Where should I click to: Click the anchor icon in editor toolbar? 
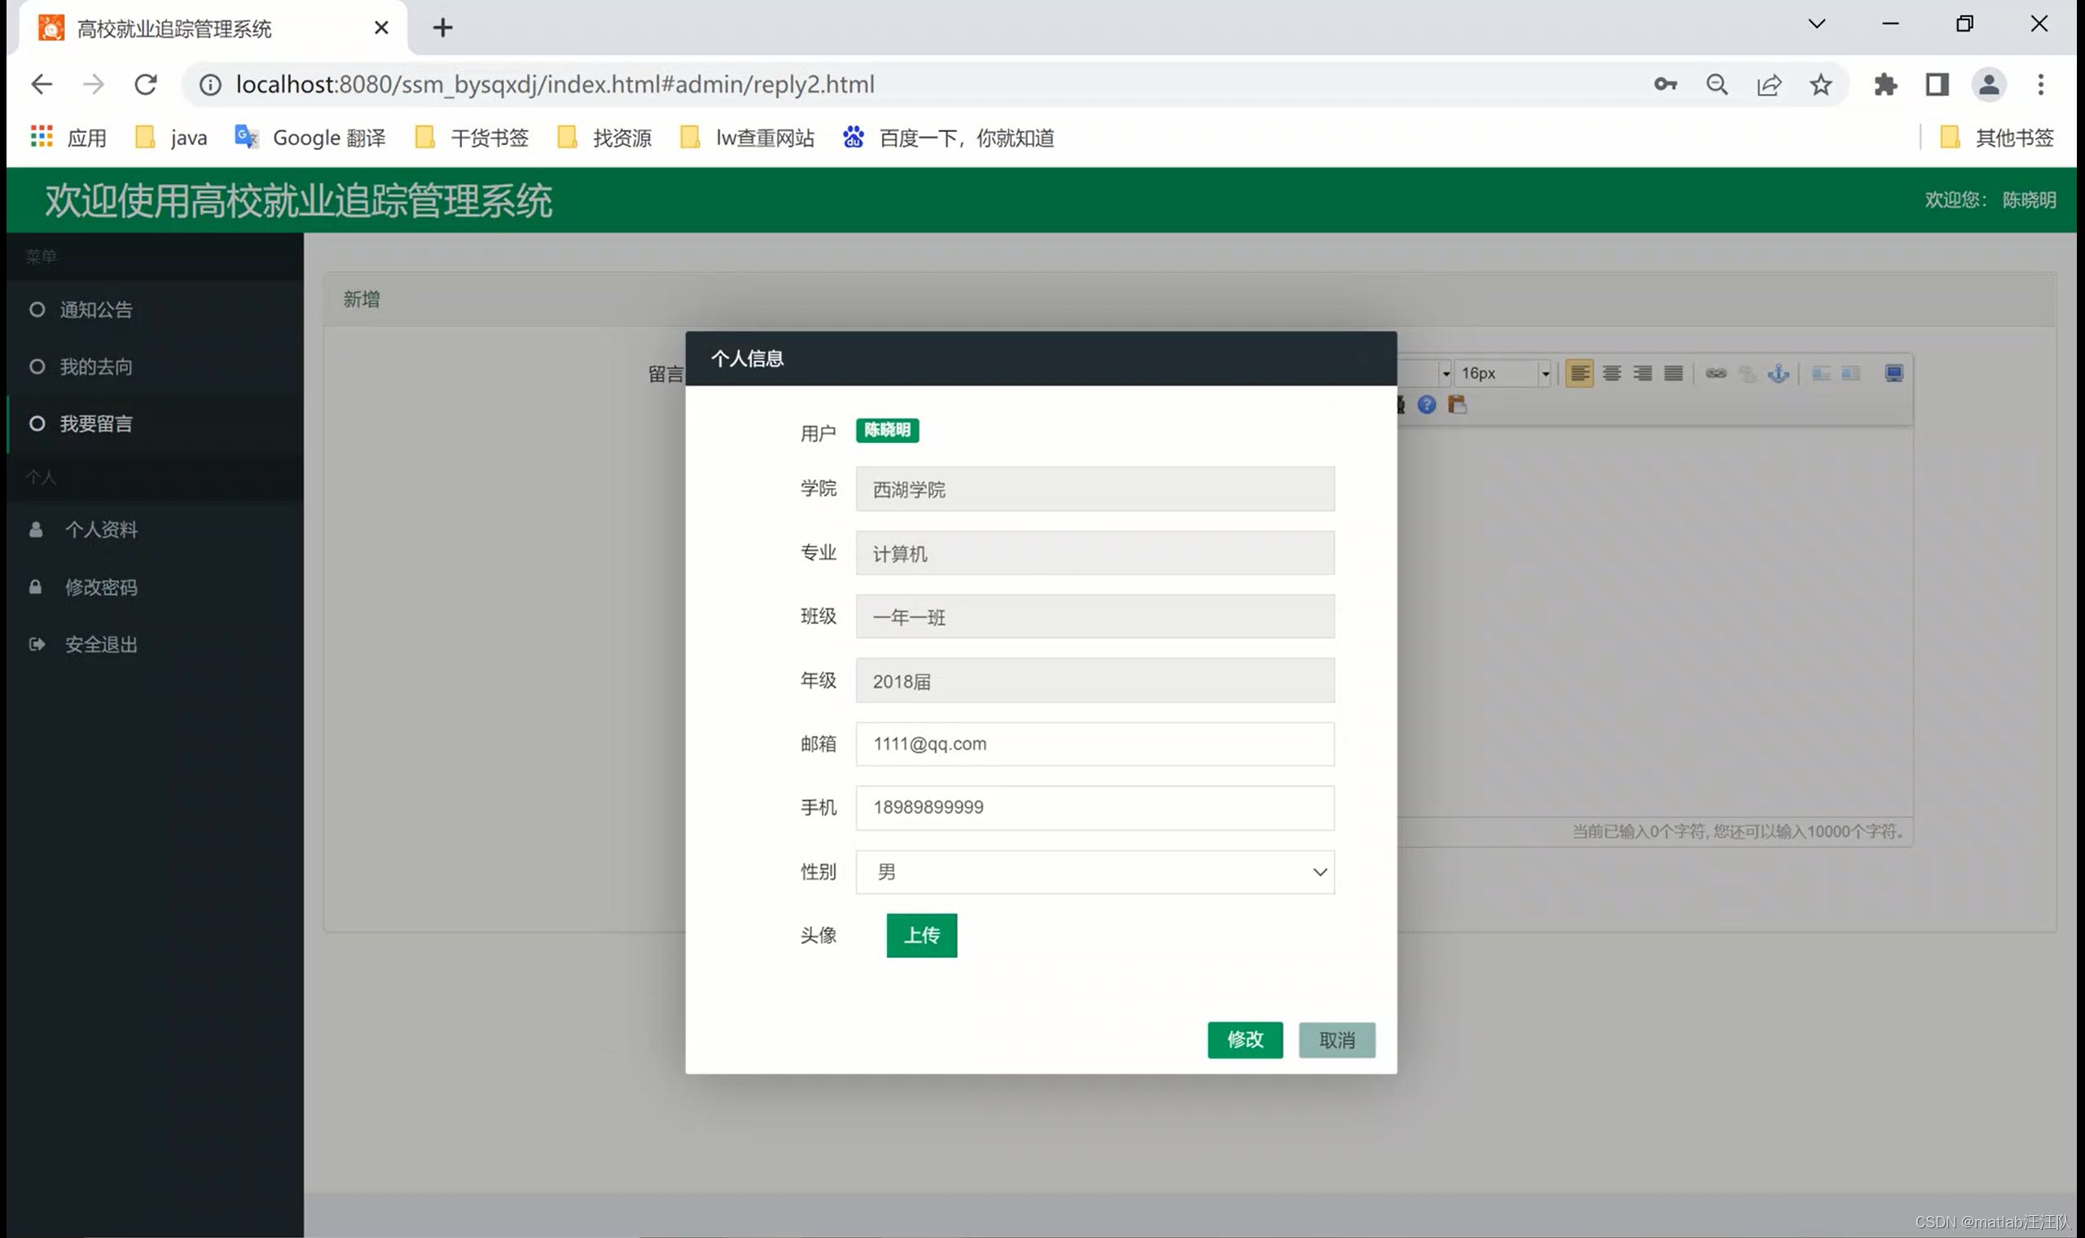click(1778, 373)
